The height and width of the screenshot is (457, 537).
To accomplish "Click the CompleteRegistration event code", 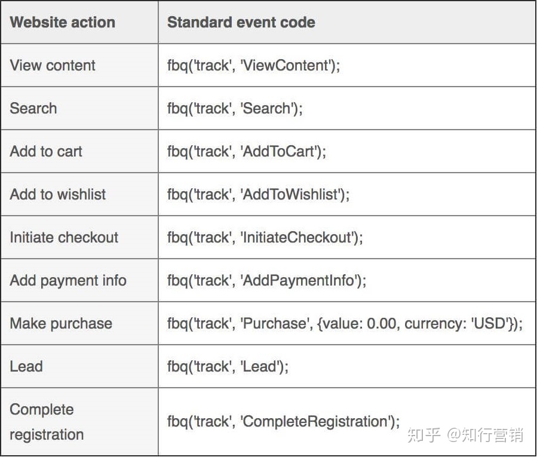I will click(x=283, y=422).
